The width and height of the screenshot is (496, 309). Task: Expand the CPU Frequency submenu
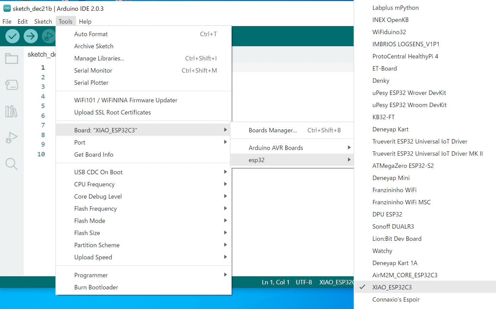tap(143, 184)
